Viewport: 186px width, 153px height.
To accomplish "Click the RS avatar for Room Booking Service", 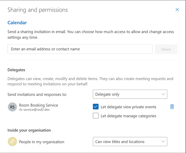I will pos(12,107).
